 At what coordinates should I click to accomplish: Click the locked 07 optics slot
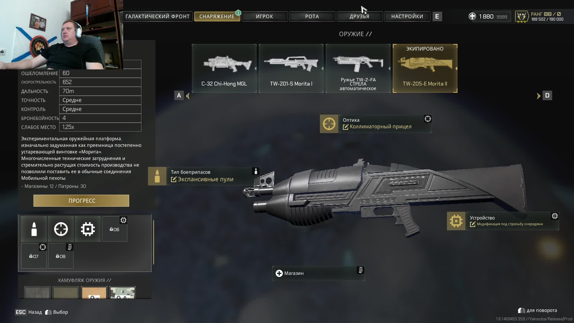34,256
